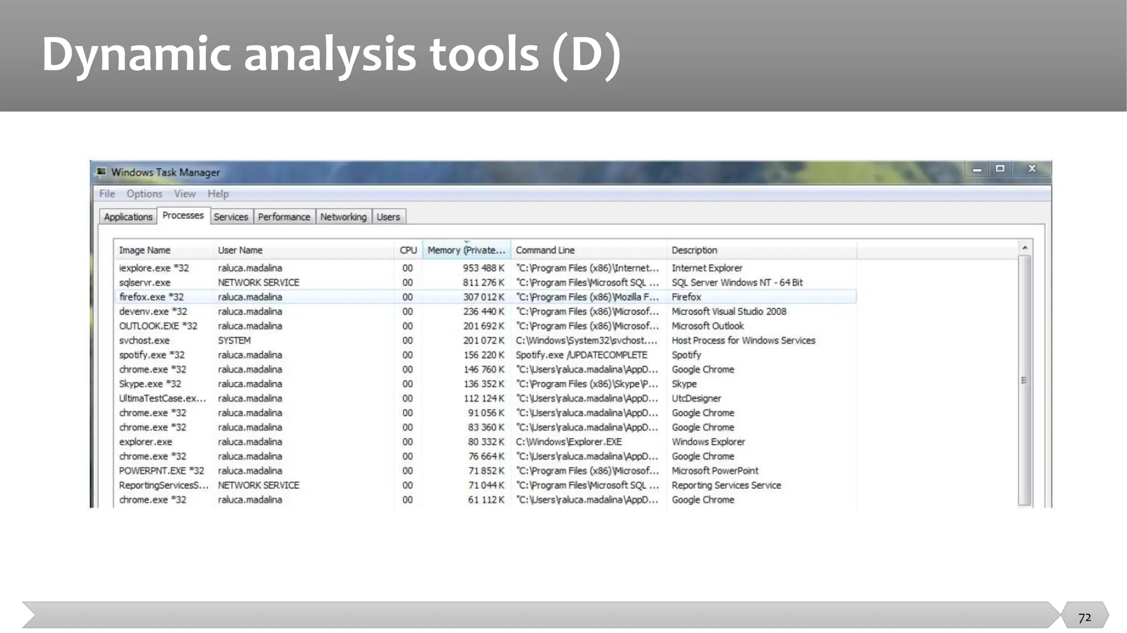
Task: Select the ReportingServicesS... process
Action: coord(485,485)
